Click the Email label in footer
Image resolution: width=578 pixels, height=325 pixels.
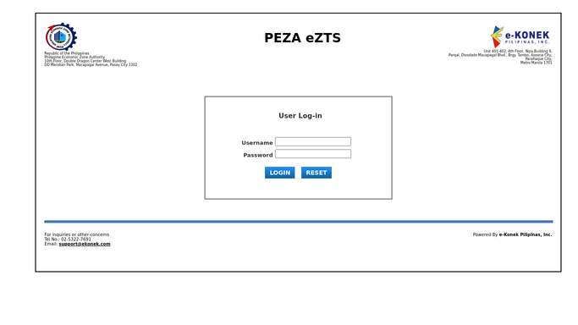point(51,244)
